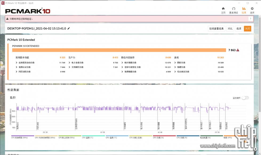
Task: Open the 基准测试 benchmark gauge icon
Action: (x=234, y=10)
